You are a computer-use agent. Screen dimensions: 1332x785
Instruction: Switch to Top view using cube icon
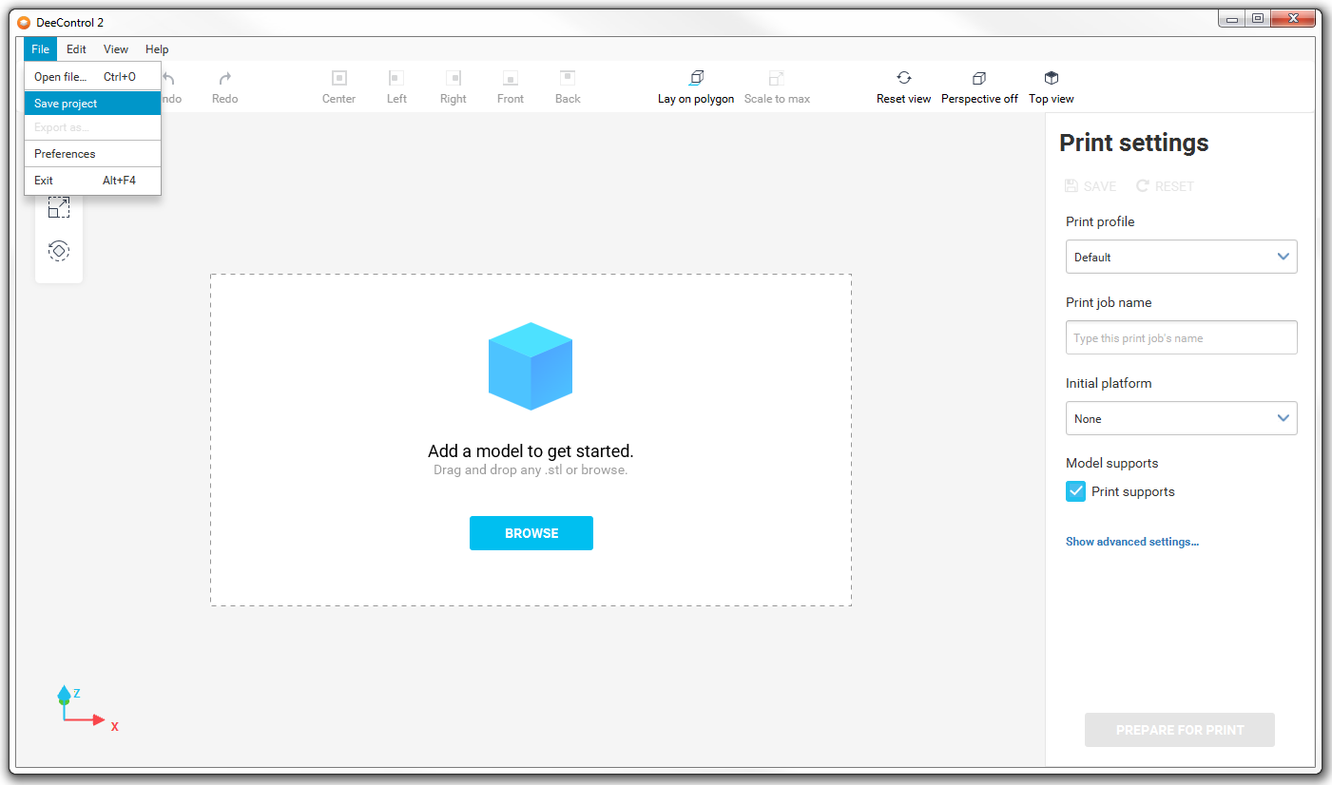click(x=1051, y=78)
